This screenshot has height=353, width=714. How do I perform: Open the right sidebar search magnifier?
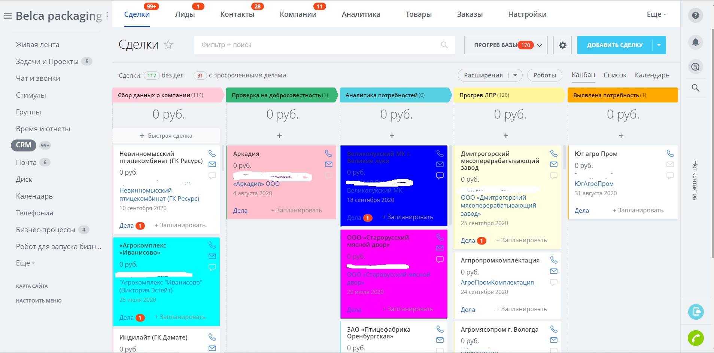[x=695, y=88]
